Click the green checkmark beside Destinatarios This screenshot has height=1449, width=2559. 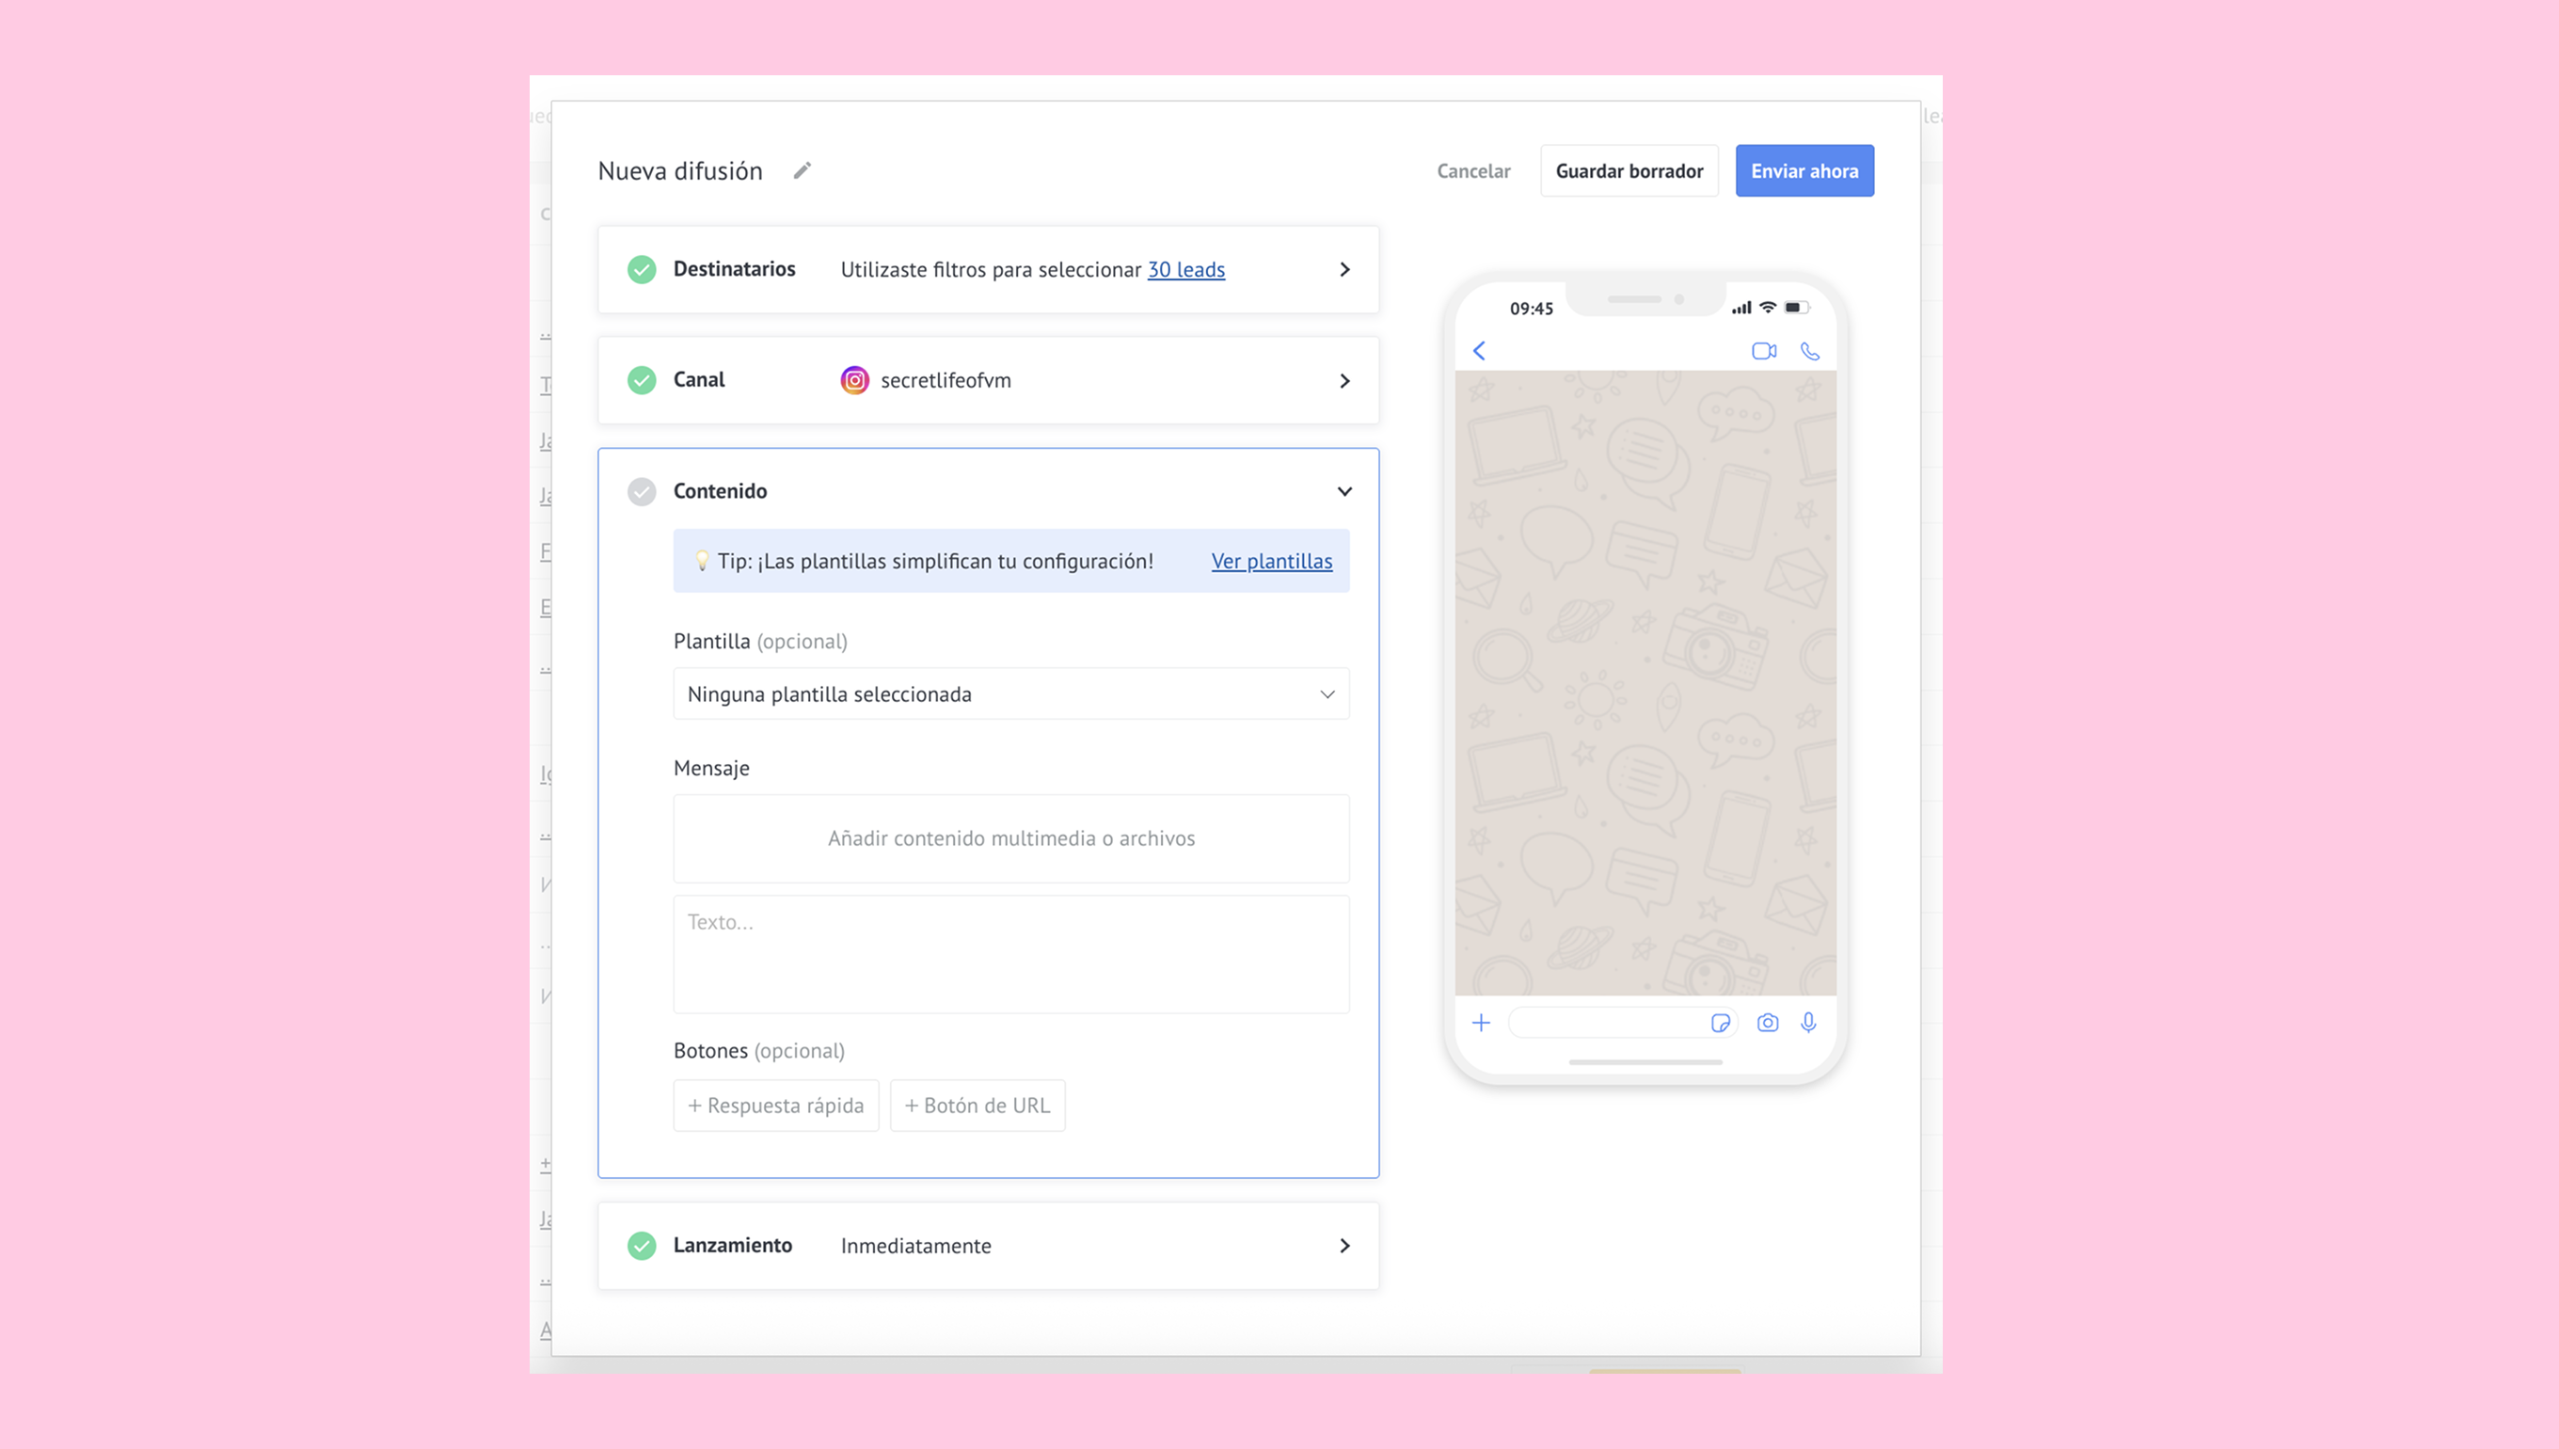(642, 270)
